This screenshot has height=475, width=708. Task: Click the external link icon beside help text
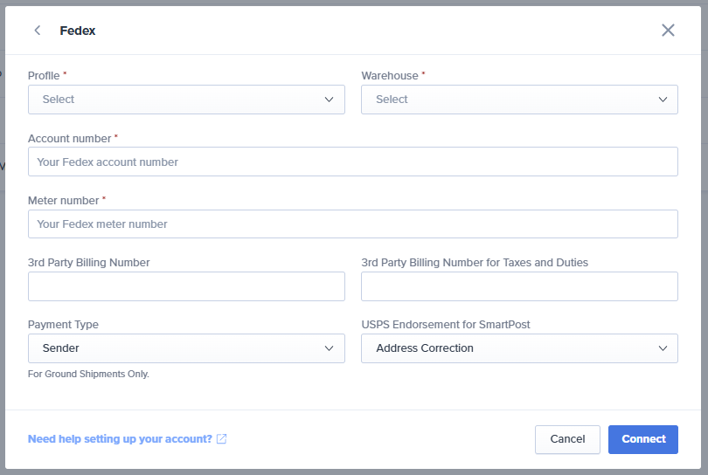click(x=221, y=439)
